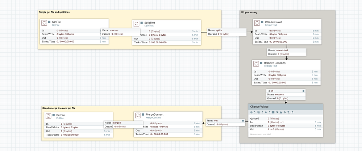This screenshot has height=151, width=362.
Task: Click the invalid warning triangle in Change Values
Action: pos(281,112)
